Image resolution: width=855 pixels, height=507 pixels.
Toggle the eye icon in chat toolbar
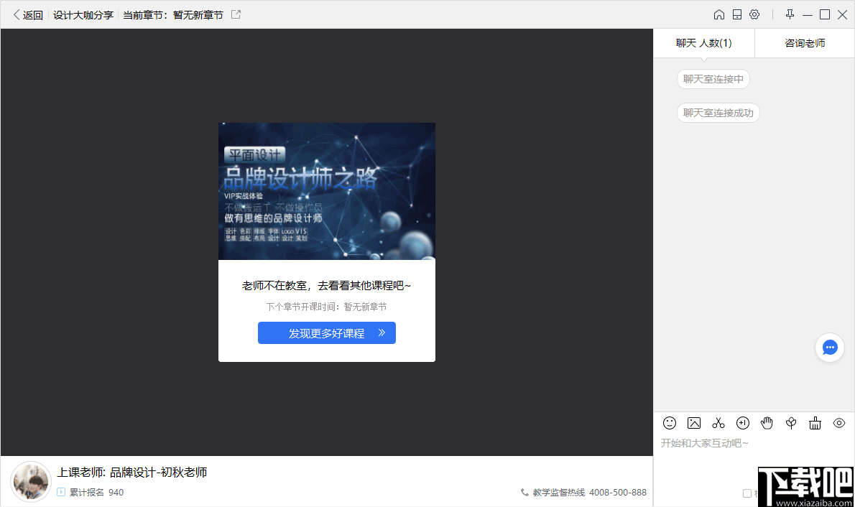pyautogui.click(x=838, y=423)
